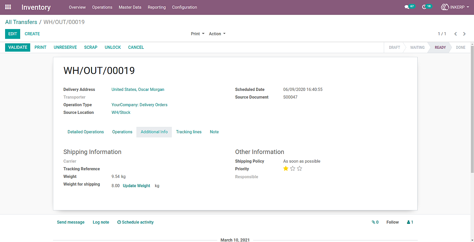Switch to the Tracking lines tab

point(189,132)
